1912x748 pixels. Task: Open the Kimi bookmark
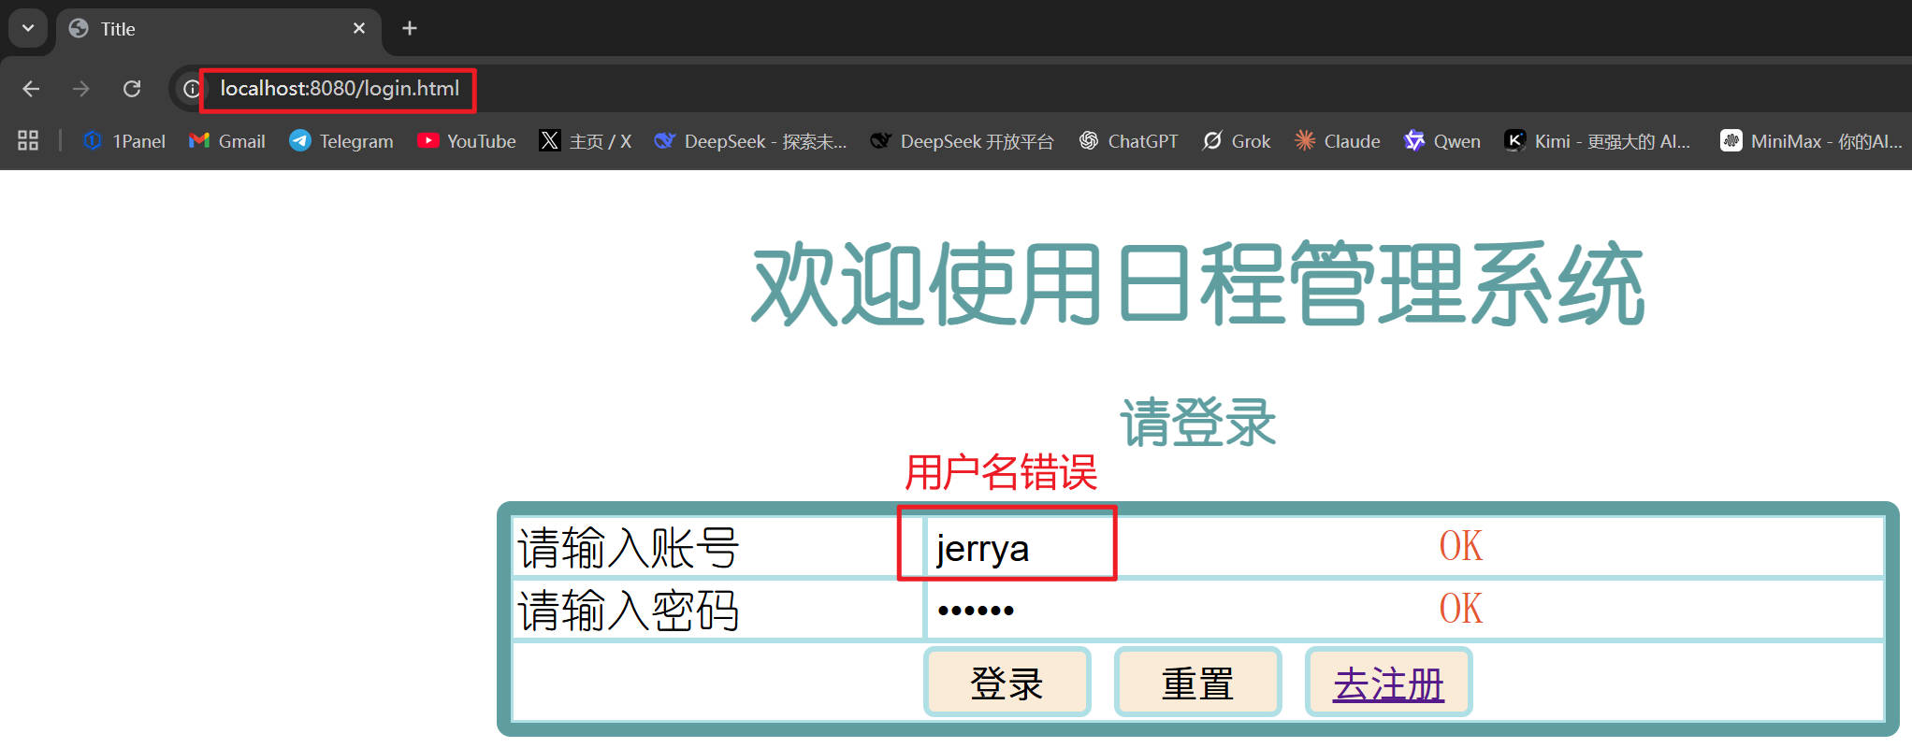click(1598, 141)
